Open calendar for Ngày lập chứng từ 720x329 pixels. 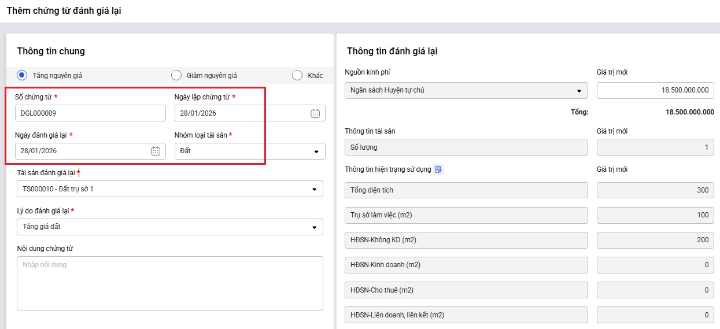pyautogui.click(x=315, y=113)
